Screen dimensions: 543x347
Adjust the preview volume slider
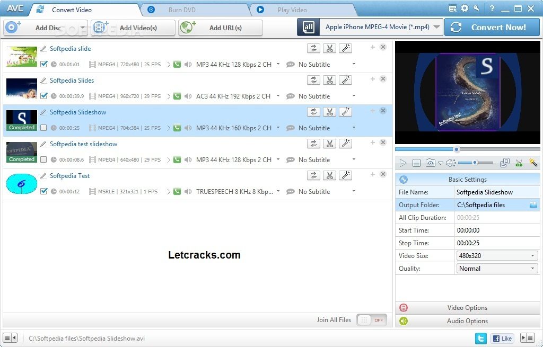click(476, 163)
